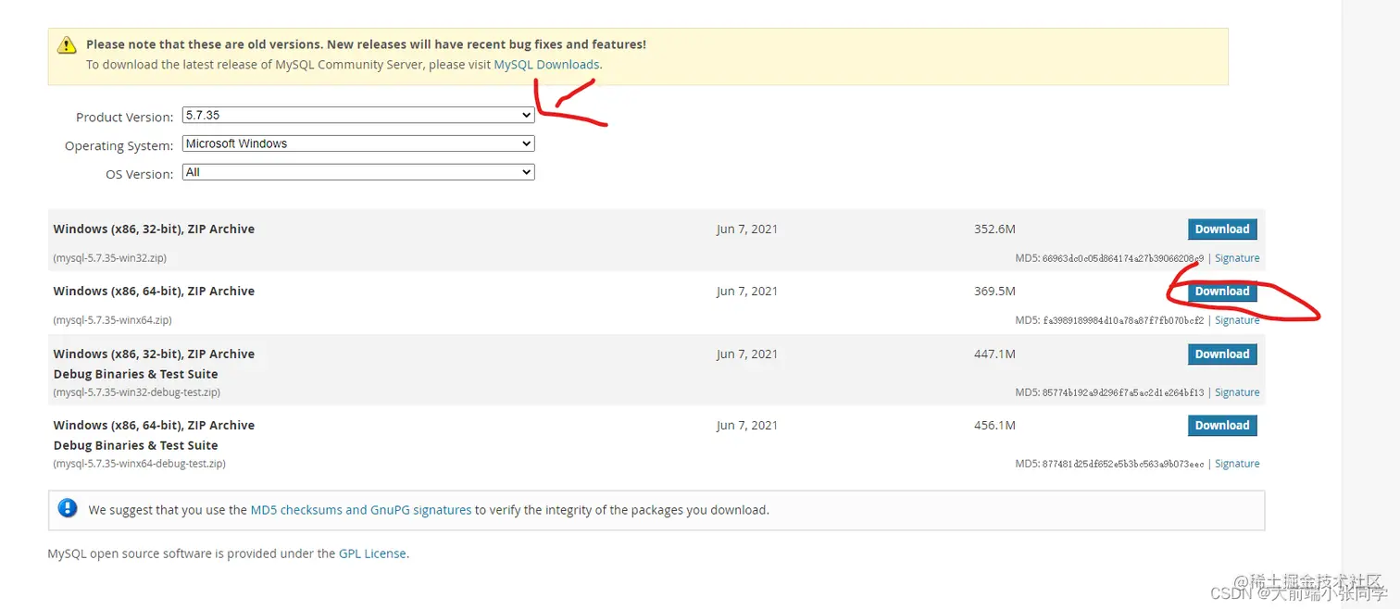The image size is (1400, 609).
Task: Select the filename text mysql-5.7.35-winx64-debug-test.zip
Action: click(140, 464)
